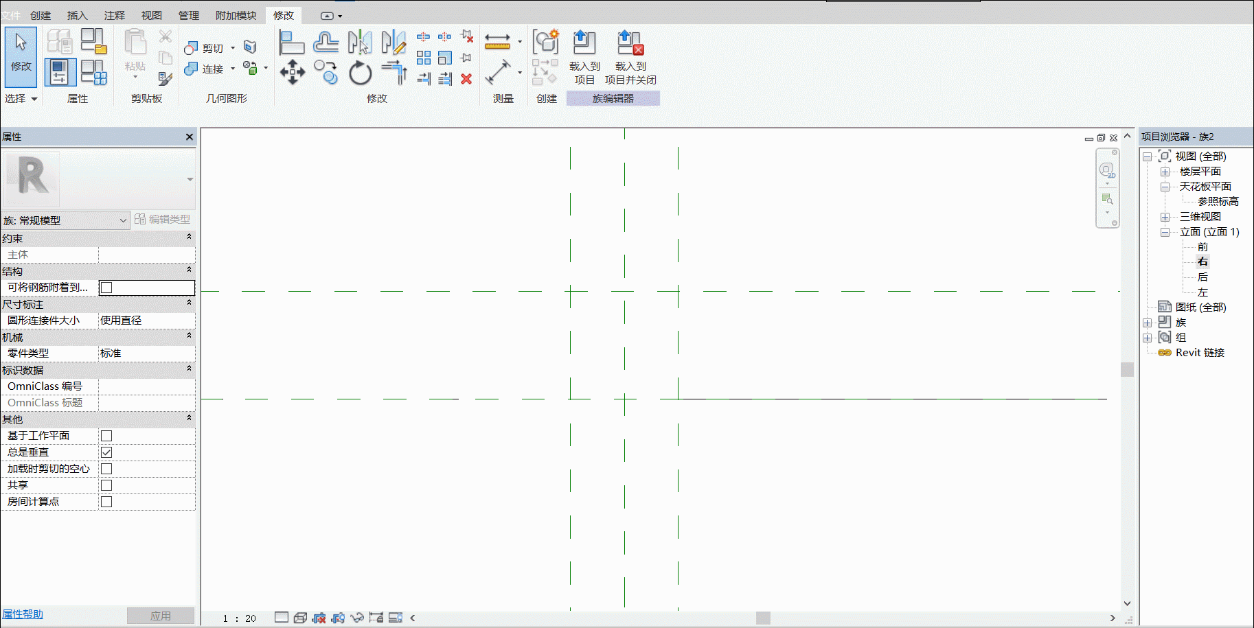Select the Copy tool with two circles
Viewport: 1254px width, 628px height.
coord(326,72)
